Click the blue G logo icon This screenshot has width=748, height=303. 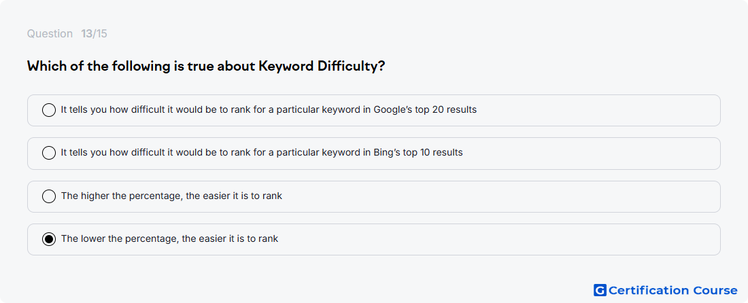(x=600, y=290)
